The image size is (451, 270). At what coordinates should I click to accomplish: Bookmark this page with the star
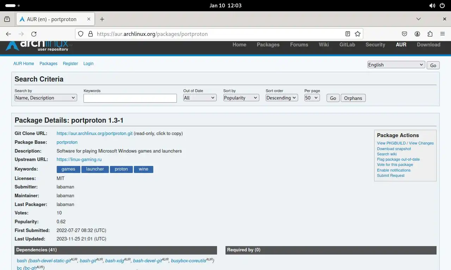click(x=358, y=34)
